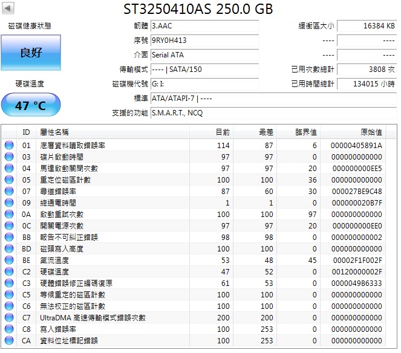Click the ST3250410AS 250.0 GB disk title
The height and width of the screenshot is (353, 401).
point(198,9)
